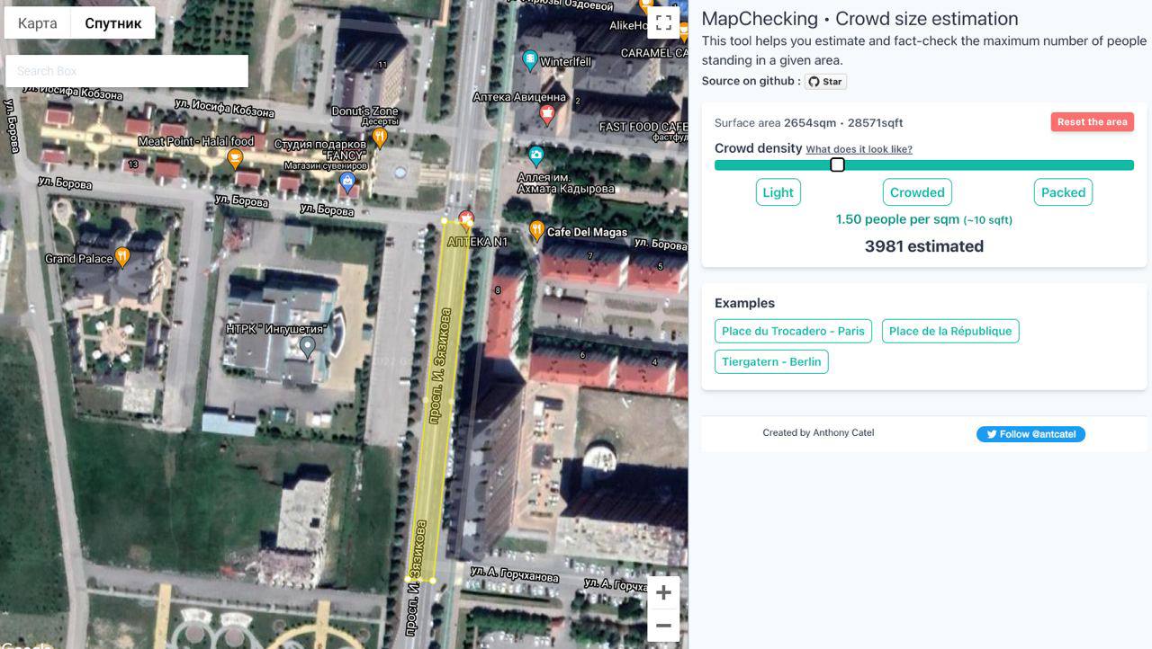This screenshot has width=1152, height=649.
Task: Click the FANCY gift shop pin
Action: pyautogui.click(x=347, y=182)
